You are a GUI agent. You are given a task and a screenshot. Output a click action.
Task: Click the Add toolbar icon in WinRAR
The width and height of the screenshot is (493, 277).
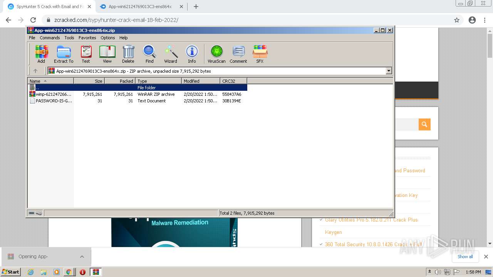tap(41, 54)
